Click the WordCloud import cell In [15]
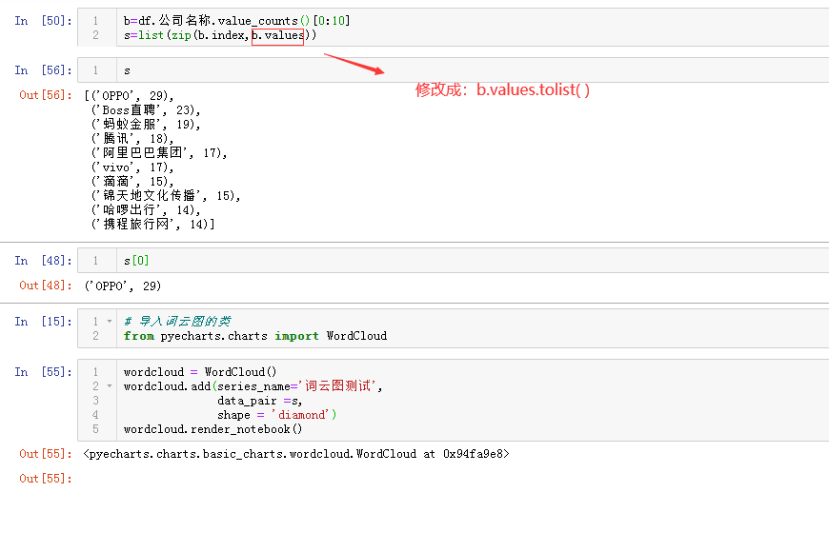 454,328
